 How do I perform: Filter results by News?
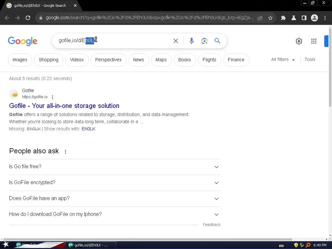[x=138, y=60]
